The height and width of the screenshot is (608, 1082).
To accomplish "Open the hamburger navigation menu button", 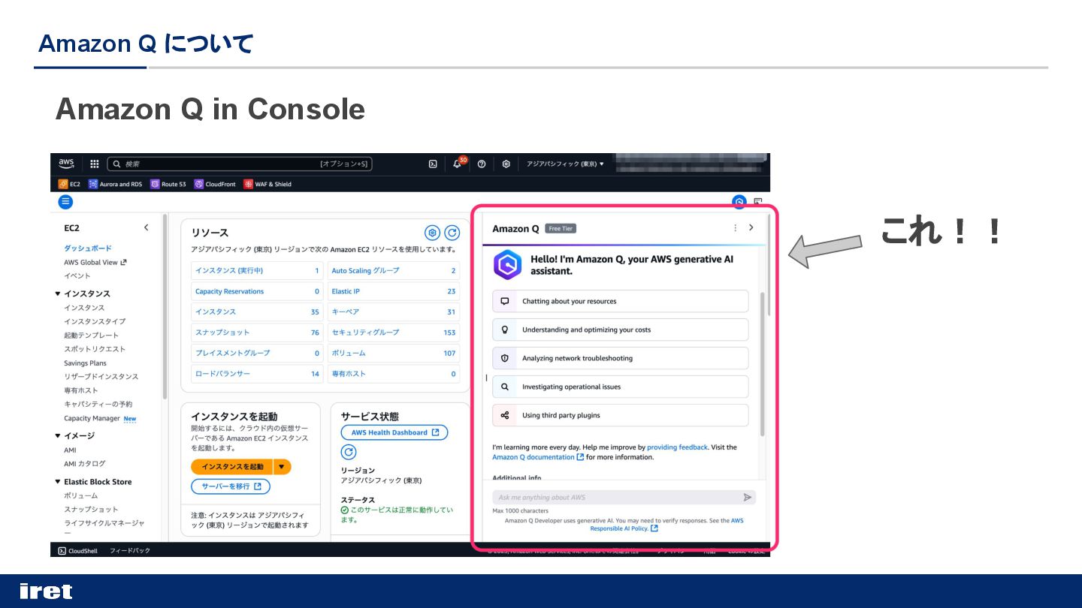I will 65,201.
